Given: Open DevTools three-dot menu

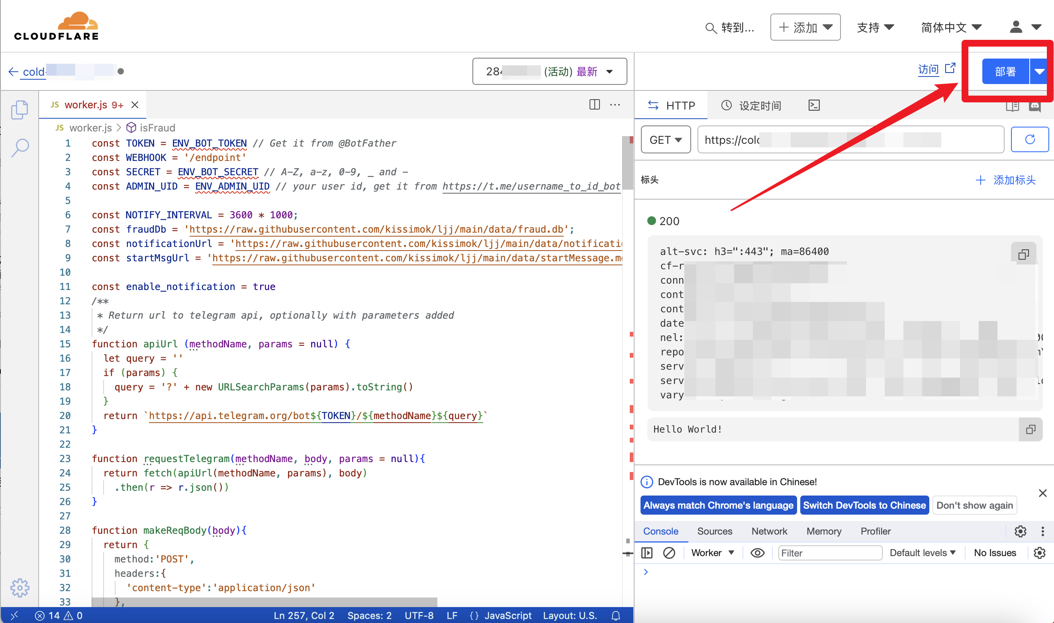Looking at the screenshot, I should [1043, 531].
